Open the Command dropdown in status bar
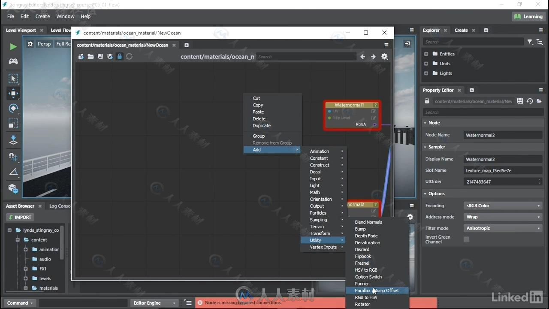This screenshot has width=549, height=309. pos(20,303)
